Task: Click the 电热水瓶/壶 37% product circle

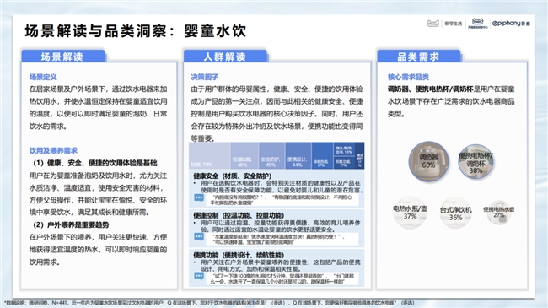Action: 410,212
